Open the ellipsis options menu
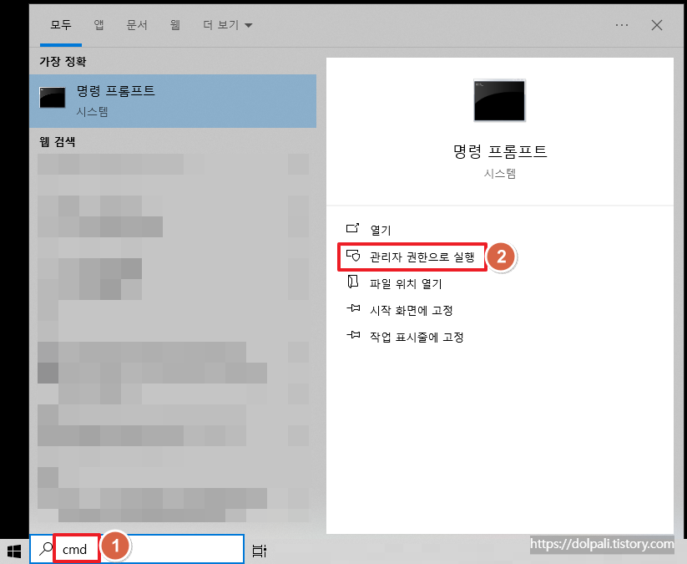 621,24
